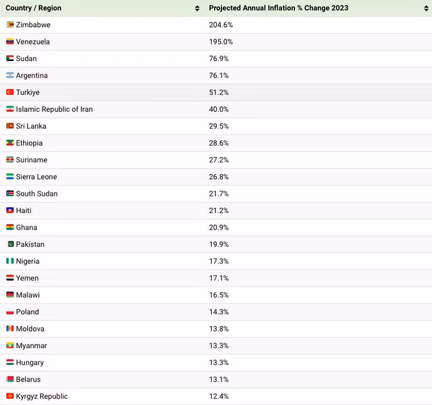Click Hungary's 13.3% inflation value
Image resolution: width=432 pixels, height=405 pixels.
tap(219, 362)
